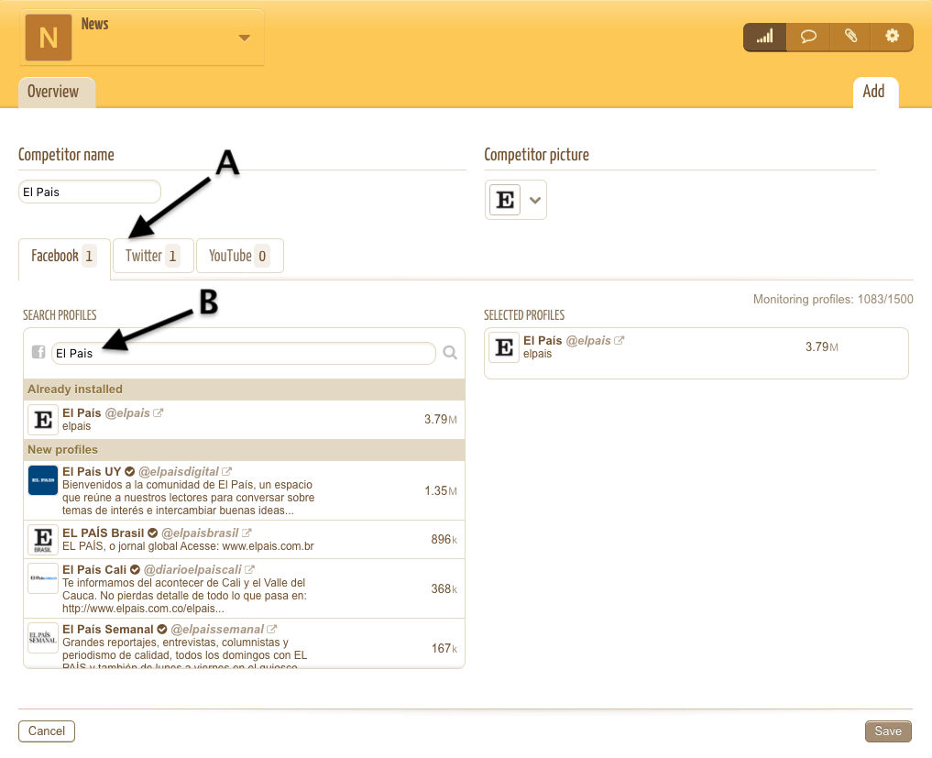Click El País Cali profile avatar
The width and height of the screenshot is (932, 758).
coord(43,577)
